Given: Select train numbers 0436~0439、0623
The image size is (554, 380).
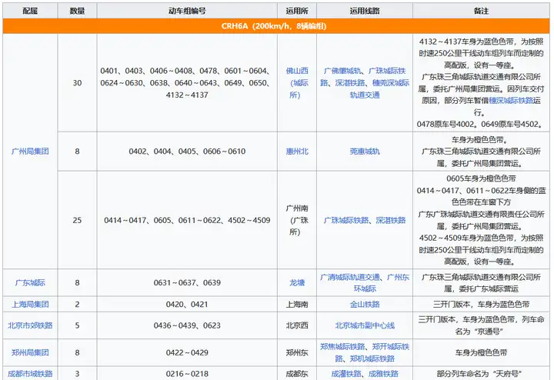Looking at the screenshot, I should (x=187, y=325).
